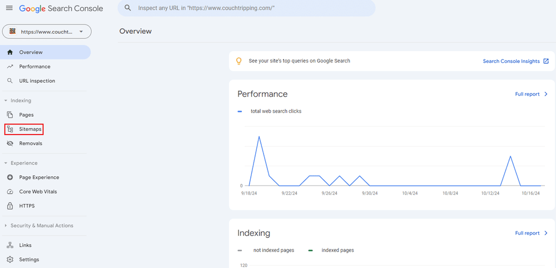
Task: Click the HTTPS padlock icon
Action: [x=9, y=206]
